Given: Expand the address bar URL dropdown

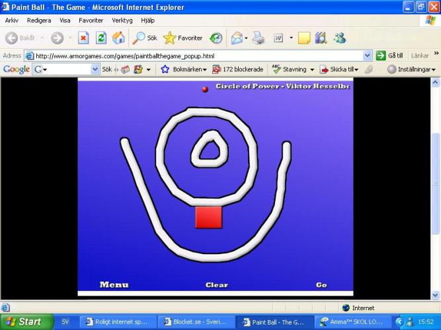Looking at the screenshot, I should point(368,56).
